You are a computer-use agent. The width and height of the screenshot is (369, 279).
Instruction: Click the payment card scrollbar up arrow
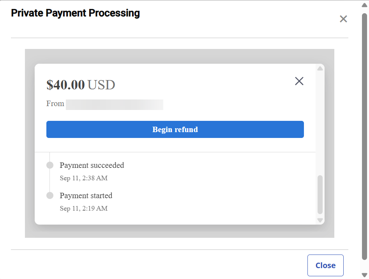(x=320, y=69)
